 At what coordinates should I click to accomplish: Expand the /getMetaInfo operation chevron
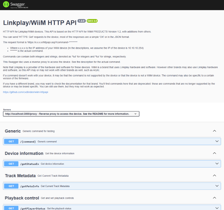pos(217,186)
